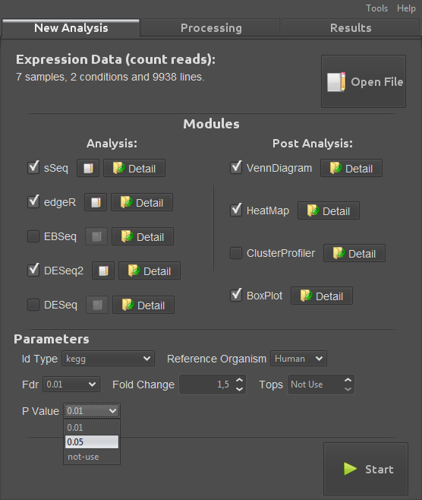422x500 pixels.
Task: Click the Open File button
Action: pos(364,81)
